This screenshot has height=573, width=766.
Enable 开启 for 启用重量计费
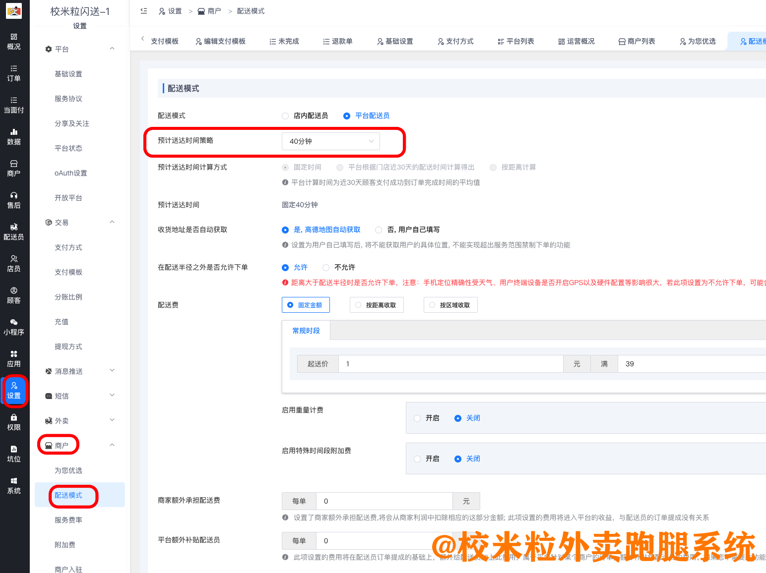[x=417, y=418]
